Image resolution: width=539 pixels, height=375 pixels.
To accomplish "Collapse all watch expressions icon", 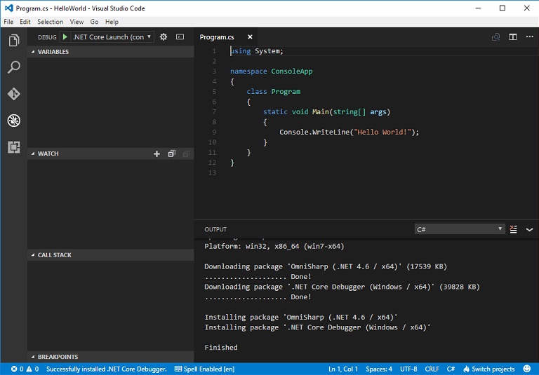I will coord(171,154).
